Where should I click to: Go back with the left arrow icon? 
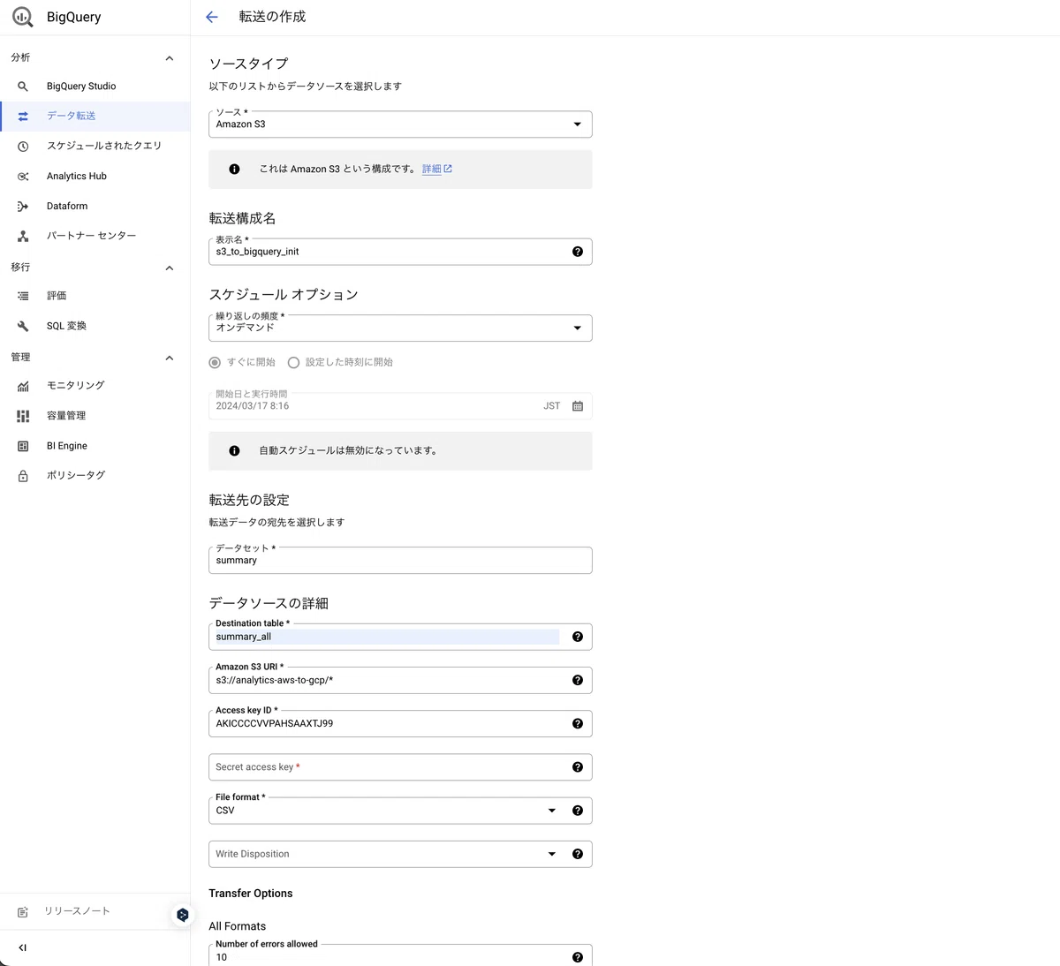[211, 17]
